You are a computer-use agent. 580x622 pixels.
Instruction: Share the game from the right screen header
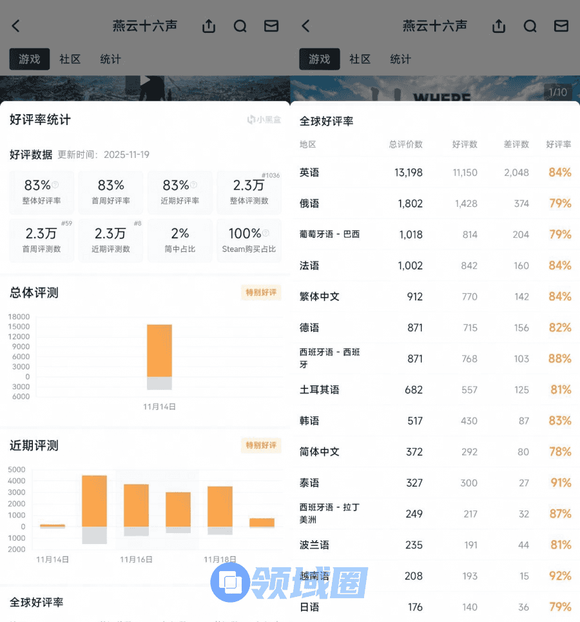[x=498, y=26]
